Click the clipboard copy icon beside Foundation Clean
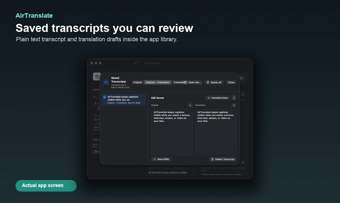 (234, 98)
